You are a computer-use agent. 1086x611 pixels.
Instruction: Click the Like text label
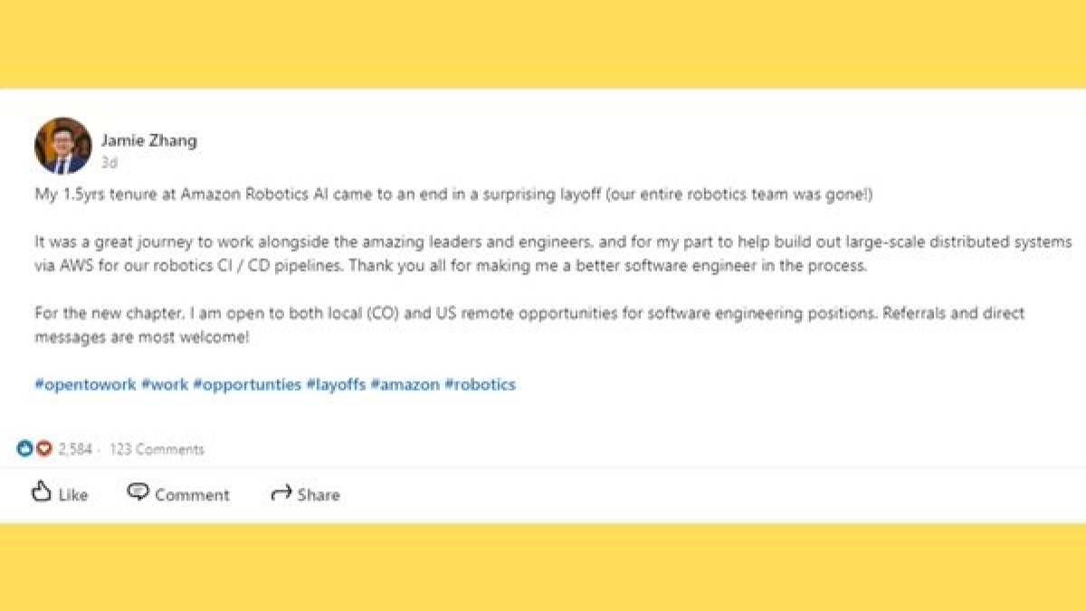[x=73, y=495]
